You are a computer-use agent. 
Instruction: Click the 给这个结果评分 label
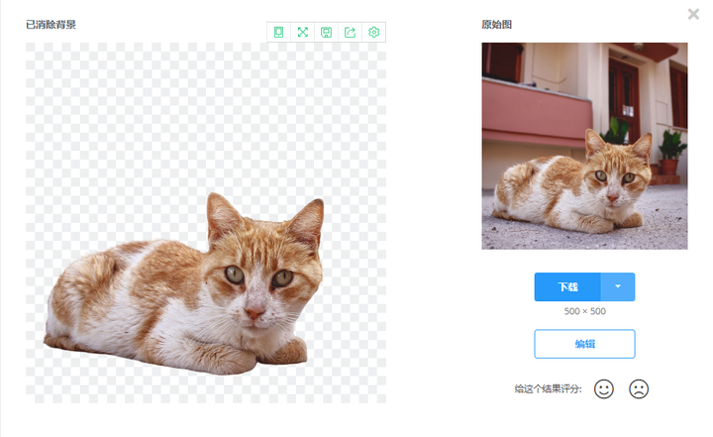point(548,389)
